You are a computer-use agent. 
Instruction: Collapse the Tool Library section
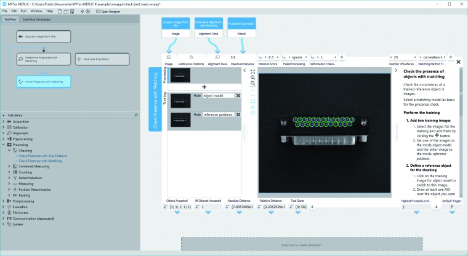pos(4,114)
